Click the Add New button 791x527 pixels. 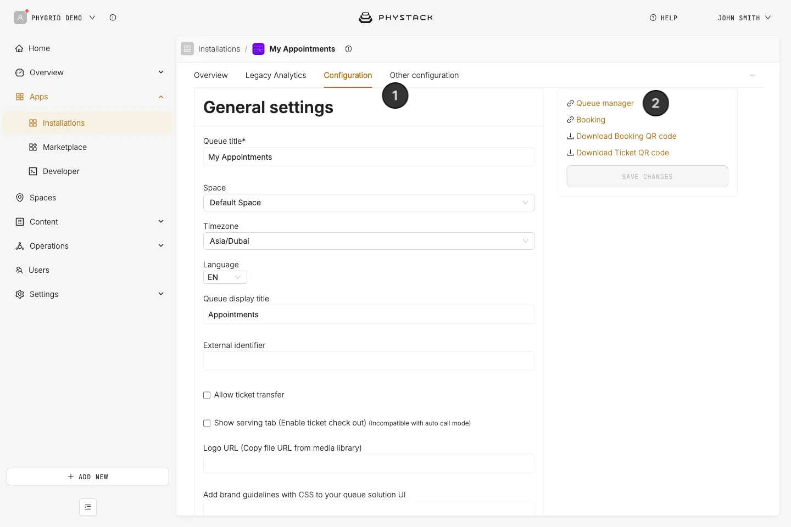point(88,476)
